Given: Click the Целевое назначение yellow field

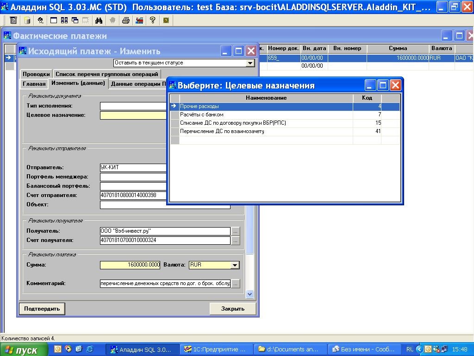Looking at the screenshot, I should (x=133, y=115).
